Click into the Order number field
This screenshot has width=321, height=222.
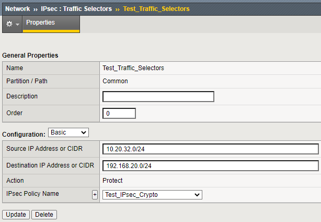tap(119, 114)
